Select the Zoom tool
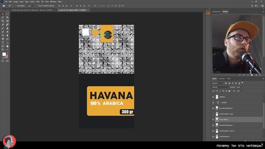 click(x=3, y=50)
